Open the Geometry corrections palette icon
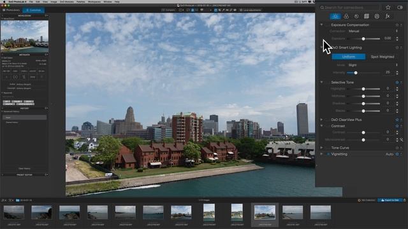The image size is (408, 229). [x=367, y=17]
